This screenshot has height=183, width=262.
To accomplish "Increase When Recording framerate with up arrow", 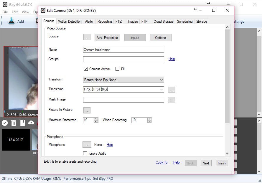I will 149,119.
